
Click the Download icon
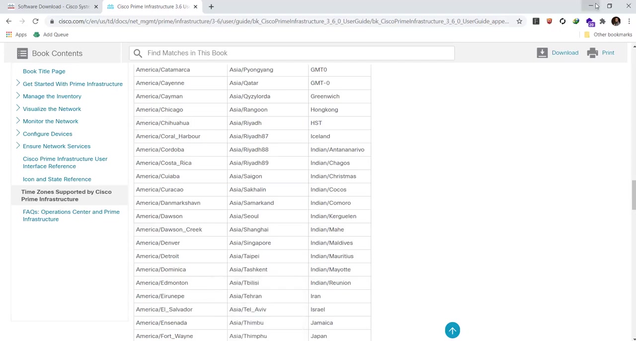point(542,53)
